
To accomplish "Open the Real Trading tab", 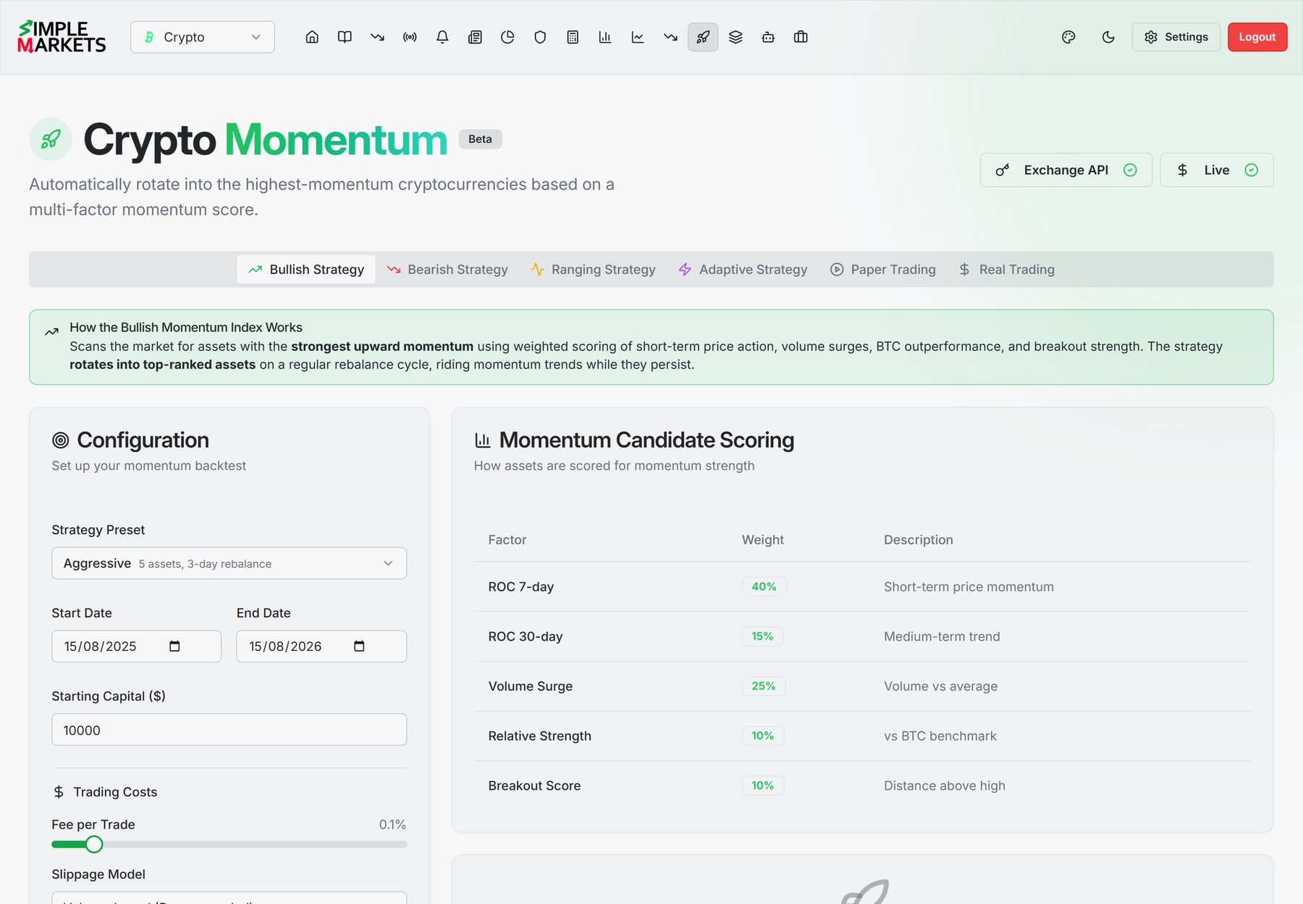I will [1007, 269].
